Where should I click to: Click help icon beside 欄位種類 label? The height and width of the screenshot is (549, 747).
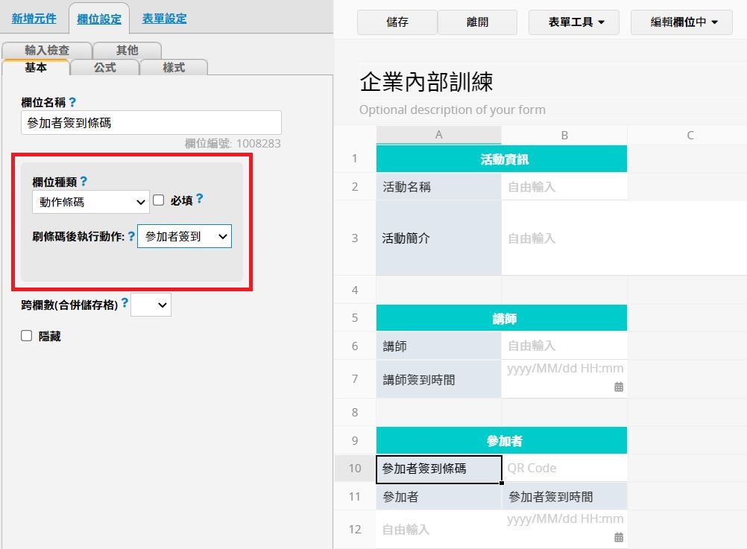point(83,181)
